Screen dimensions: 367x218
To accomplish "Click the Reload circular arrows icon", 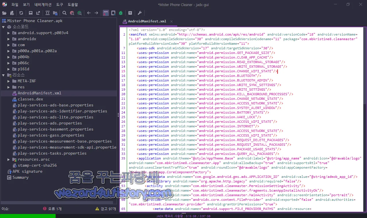I will (x=21, y=13).
